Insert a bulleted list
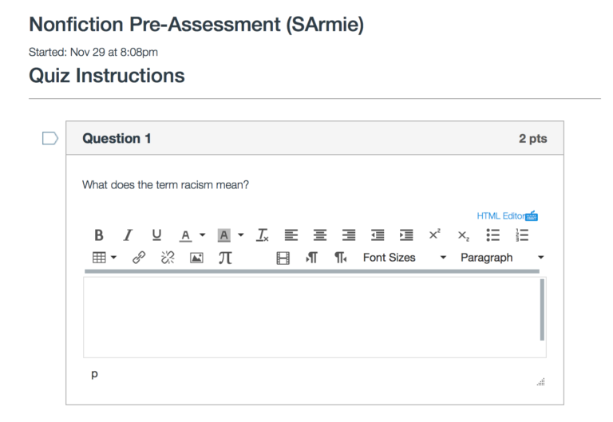Image resolution: width=613 pixels, height=422 pixels. click(493, 235)
